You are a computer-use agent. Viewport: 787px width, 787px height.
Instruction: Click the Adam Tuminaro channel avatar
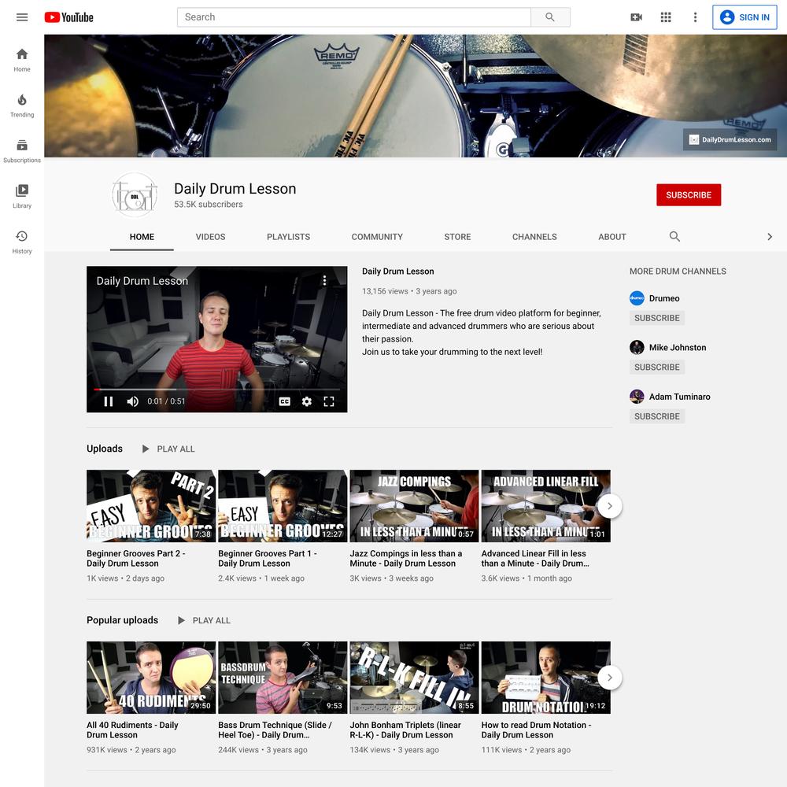click(637, 397)
